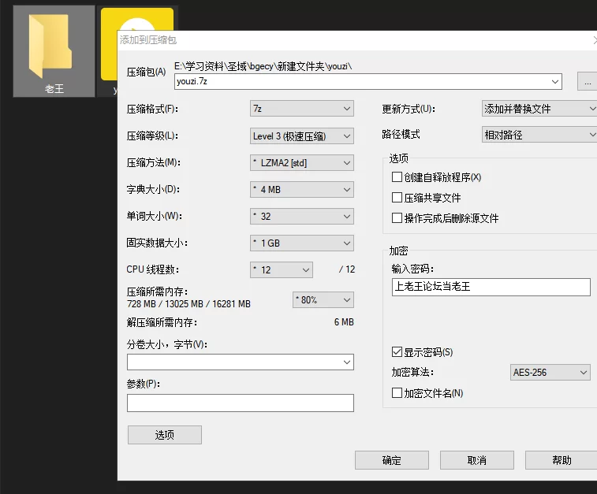Click the / 12 thread count text
The width and height of the screenshot is (597, 494).
(347, 269)
